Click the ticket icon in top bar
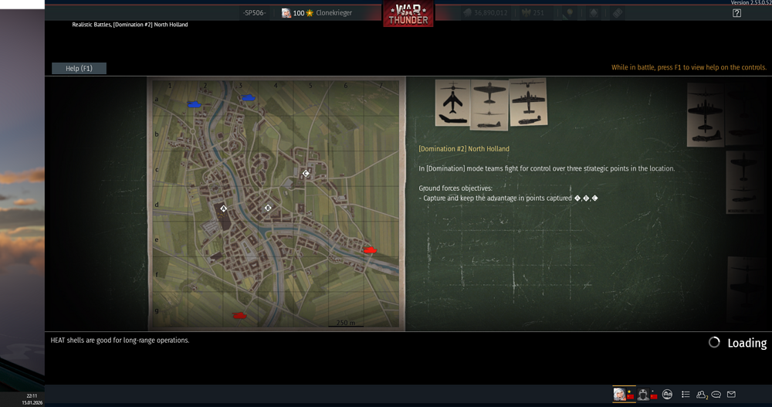 coord(618,13)
